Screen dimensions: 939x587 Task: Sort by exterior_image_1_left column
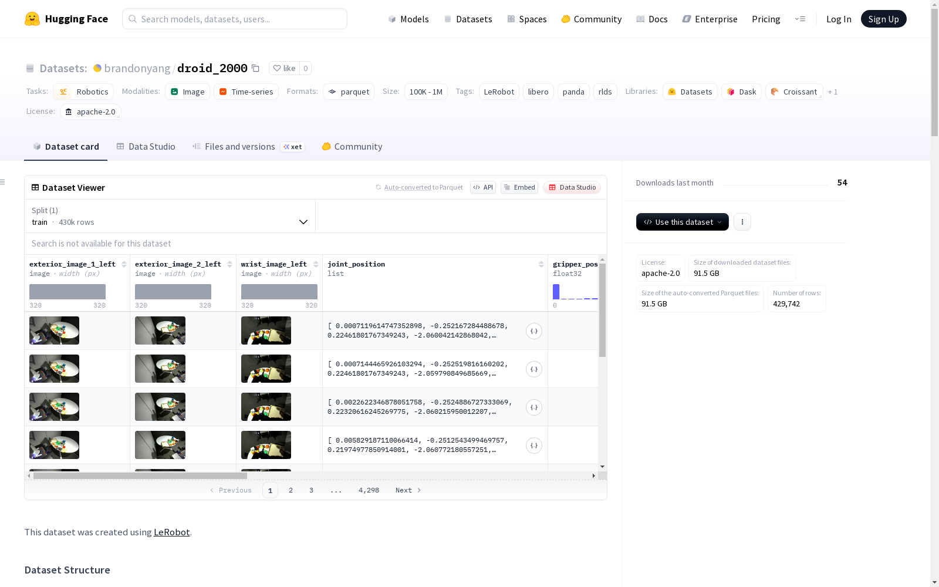click(x=124, y=264)
